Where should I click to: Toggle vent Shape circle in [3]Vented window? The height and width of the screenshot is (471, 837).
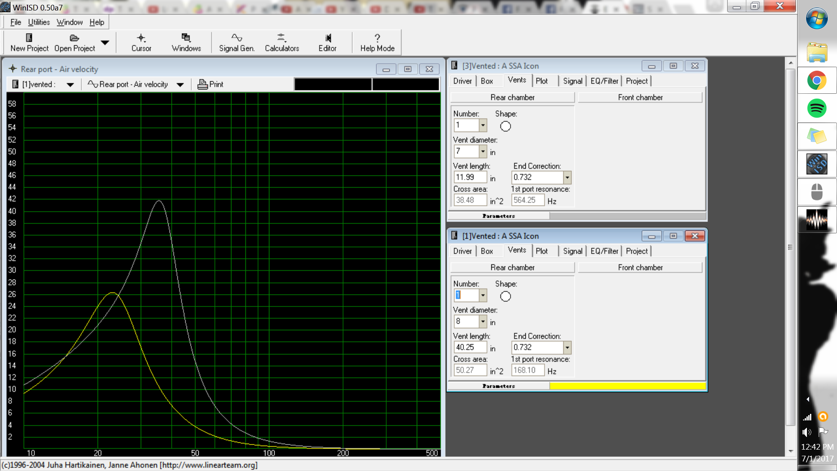[505, 126]
